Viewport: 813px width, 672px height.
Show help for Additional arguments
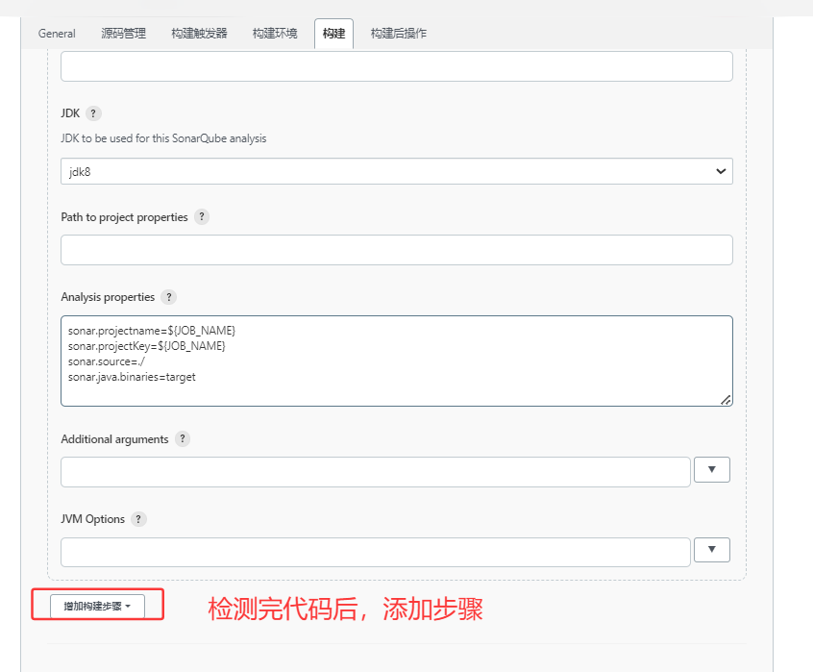(183, 438)
